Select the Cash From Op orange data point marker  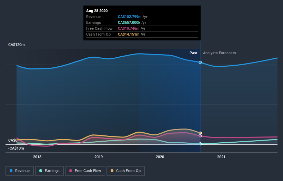pyautogui.click(x=200, y=133)
